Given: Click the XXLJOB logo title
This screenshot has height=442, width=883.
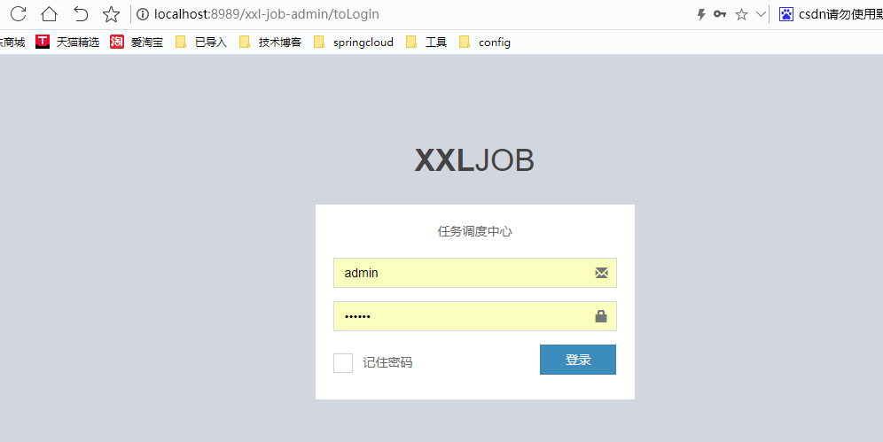Looking at the screenshot, I should (x=474, y=161).
